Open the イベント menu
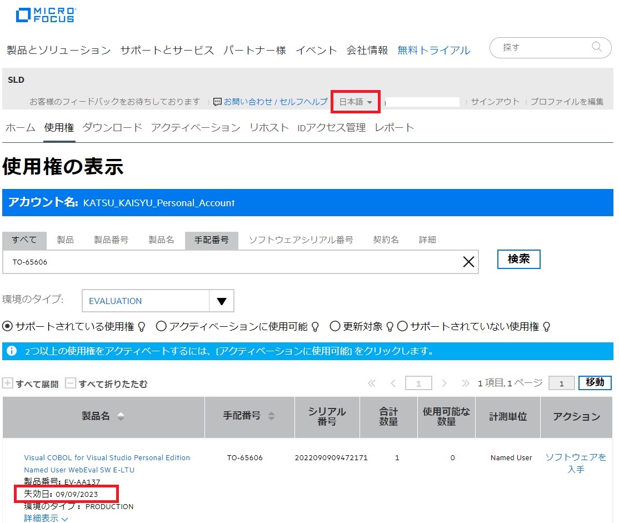619x523 pixels. click(316, 50)
